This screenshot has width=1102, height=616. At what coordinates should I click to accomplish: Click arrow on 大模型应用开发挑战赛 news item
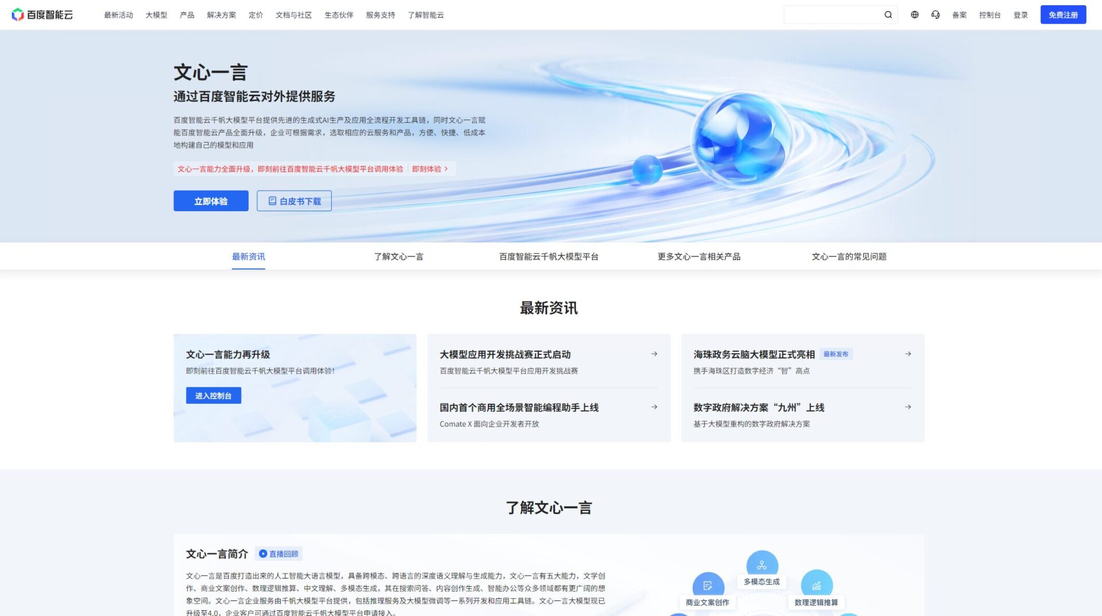click(x=654, y=354)
